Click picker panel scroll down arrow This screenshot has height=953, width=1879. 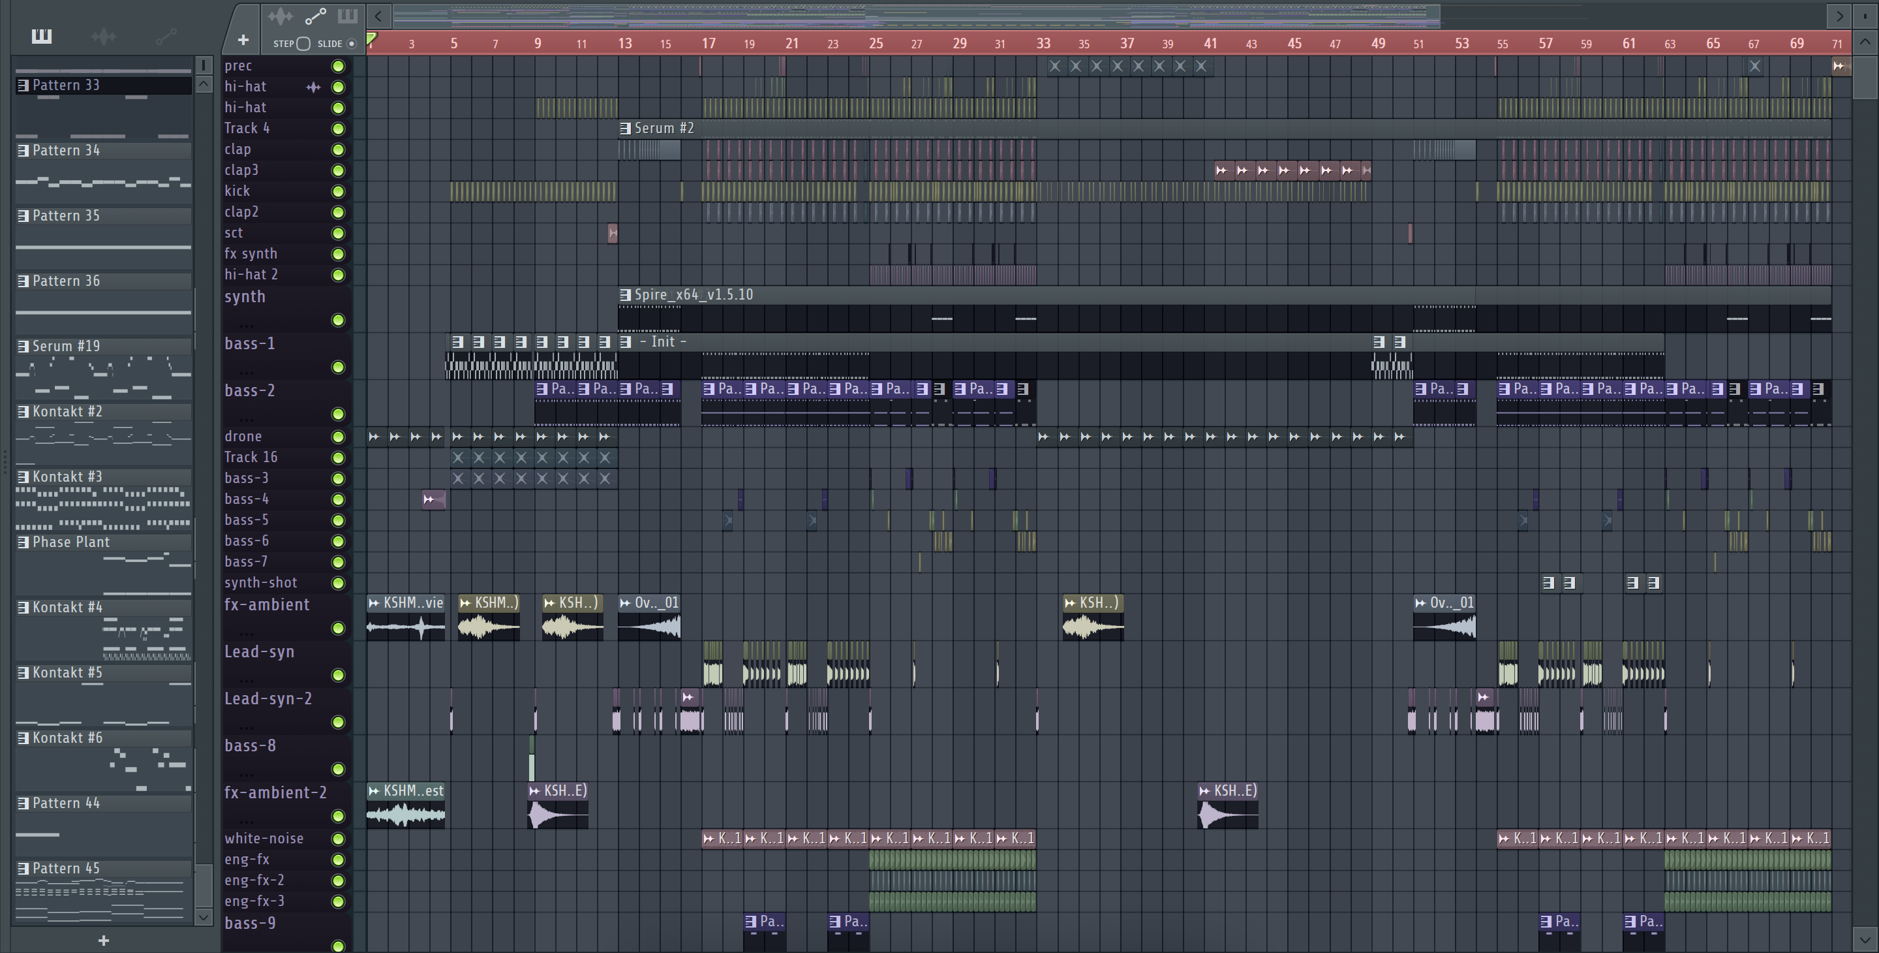204,916
